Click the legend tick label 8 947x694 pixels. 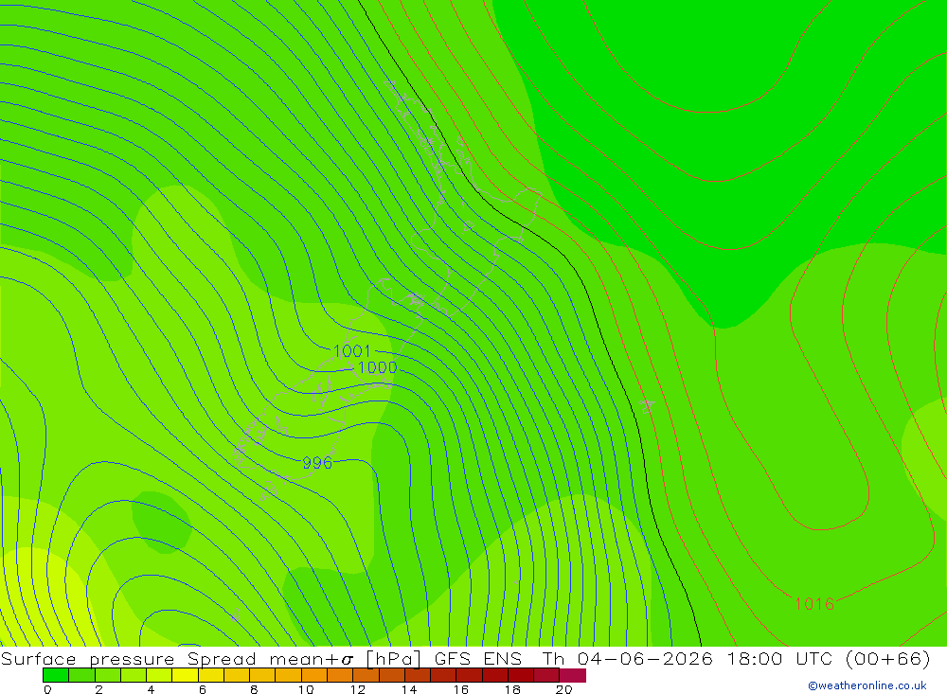[254, 689]
